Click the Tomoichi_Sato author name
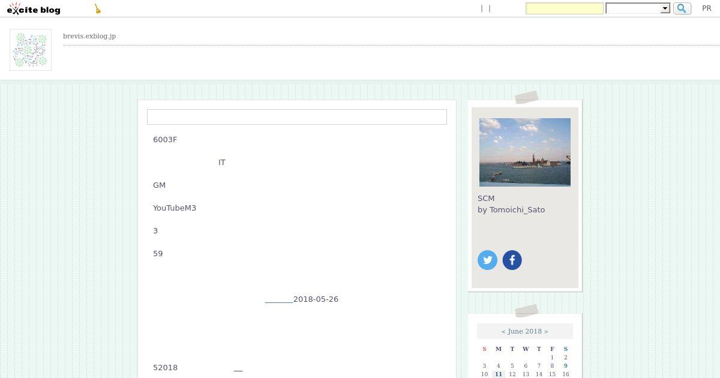The width and height of the screenshot is (720, 378). (517, 210)
